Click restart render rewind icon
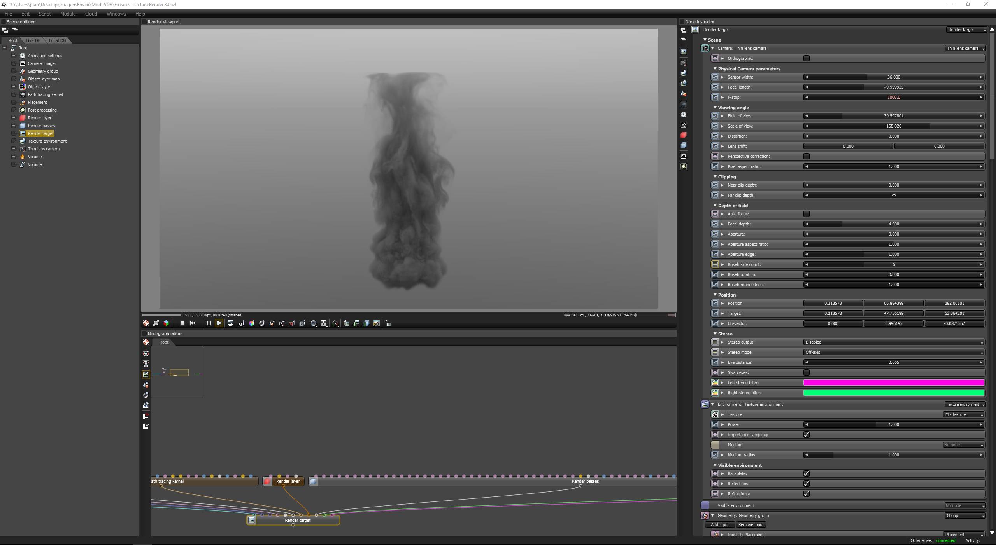This screenshot has width=996, height=545. point(193,323)
